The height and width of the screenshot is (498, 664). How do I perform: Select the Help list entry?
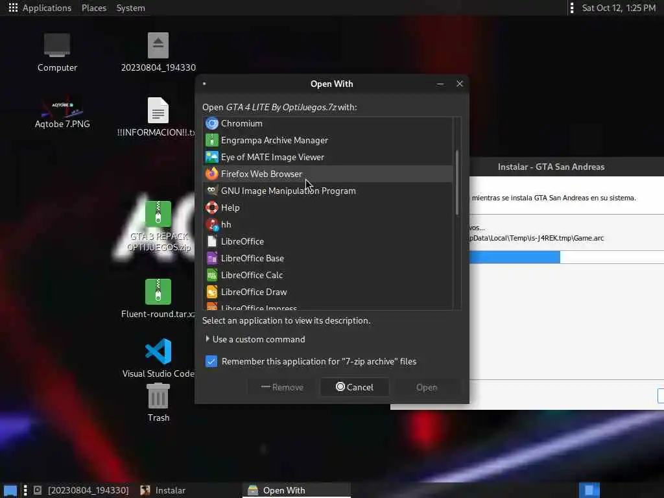click(x=327, y=207)
